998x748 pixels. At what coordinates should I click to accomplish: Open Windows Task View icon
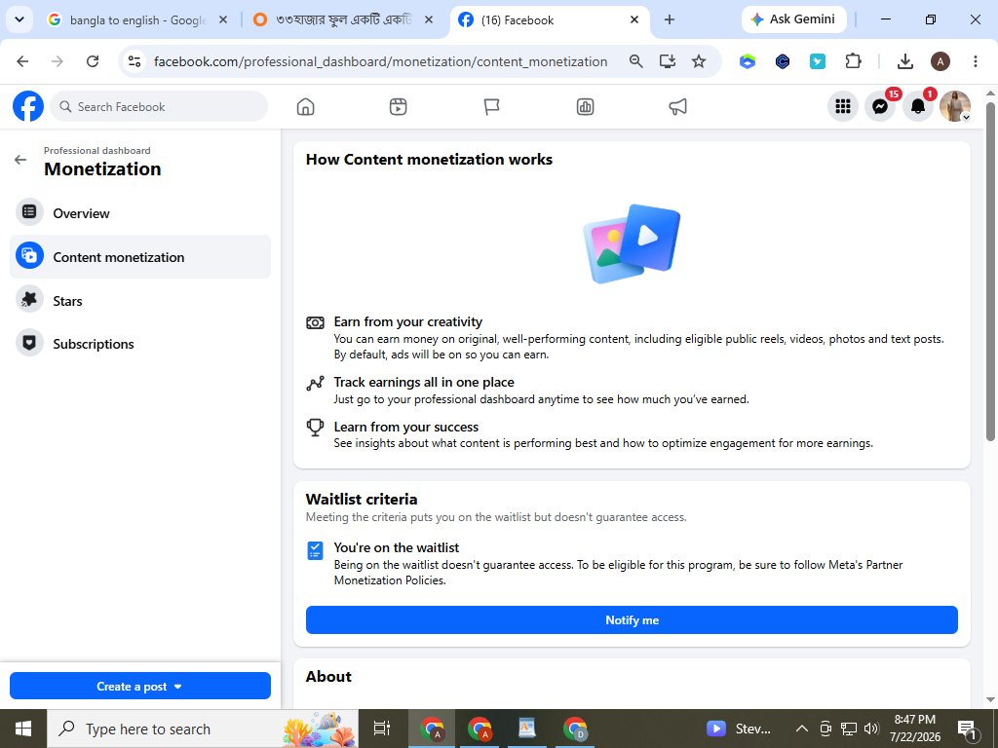tap(381, 729)
